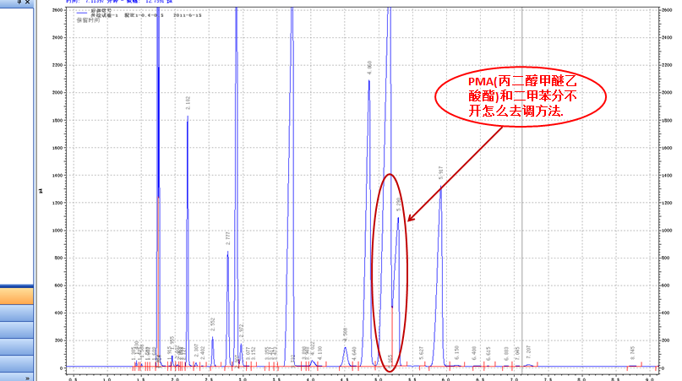
Task: Select the peak label 5.627
Action: (421, 353)
